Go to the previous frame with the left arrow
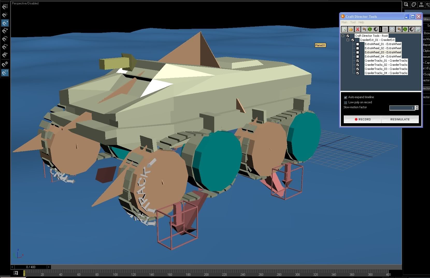 [x=12, y=267]
